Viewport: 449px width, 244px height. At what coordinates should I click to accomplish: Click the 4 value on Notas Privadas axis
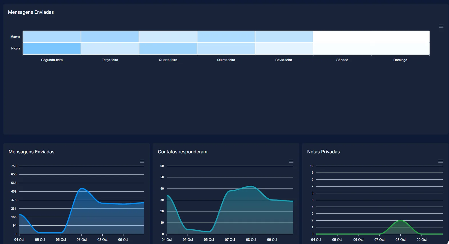point(312,207)
